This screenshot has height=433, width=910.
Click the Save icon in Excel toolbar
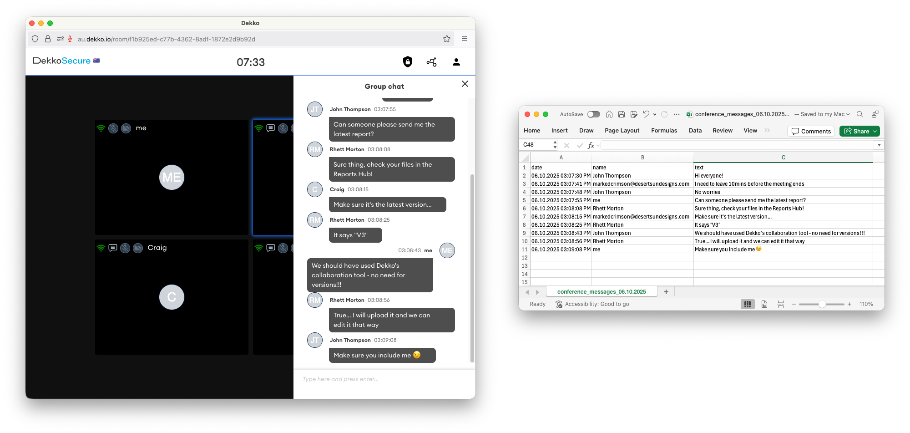click(x=622, y=114)
